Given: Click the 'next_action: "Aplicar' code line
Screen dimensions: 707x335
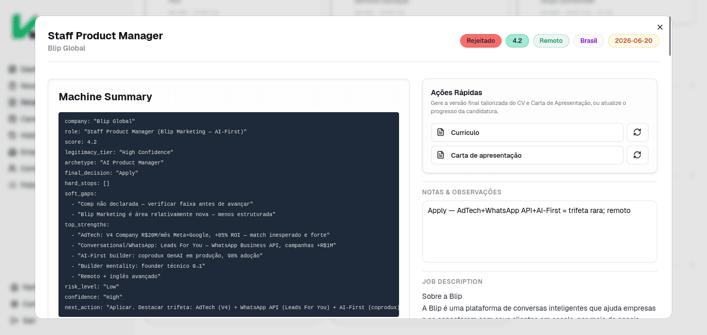Looking at the screenshot, I should [232, 308].
